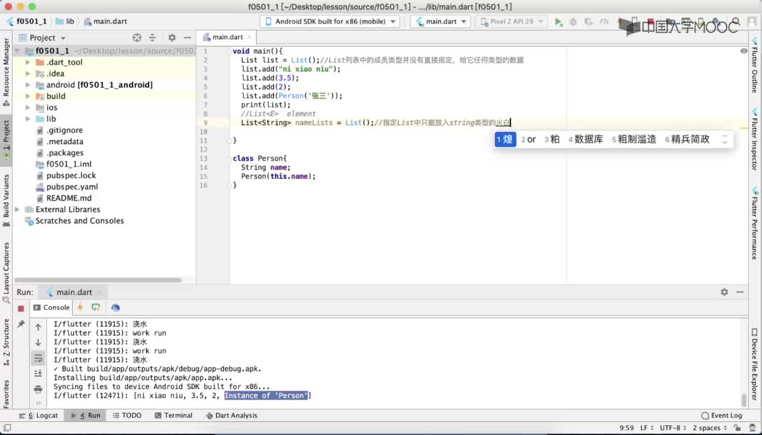Toggle soft-wrap in console output
This screenshot has width=762, height=435.
38,358
